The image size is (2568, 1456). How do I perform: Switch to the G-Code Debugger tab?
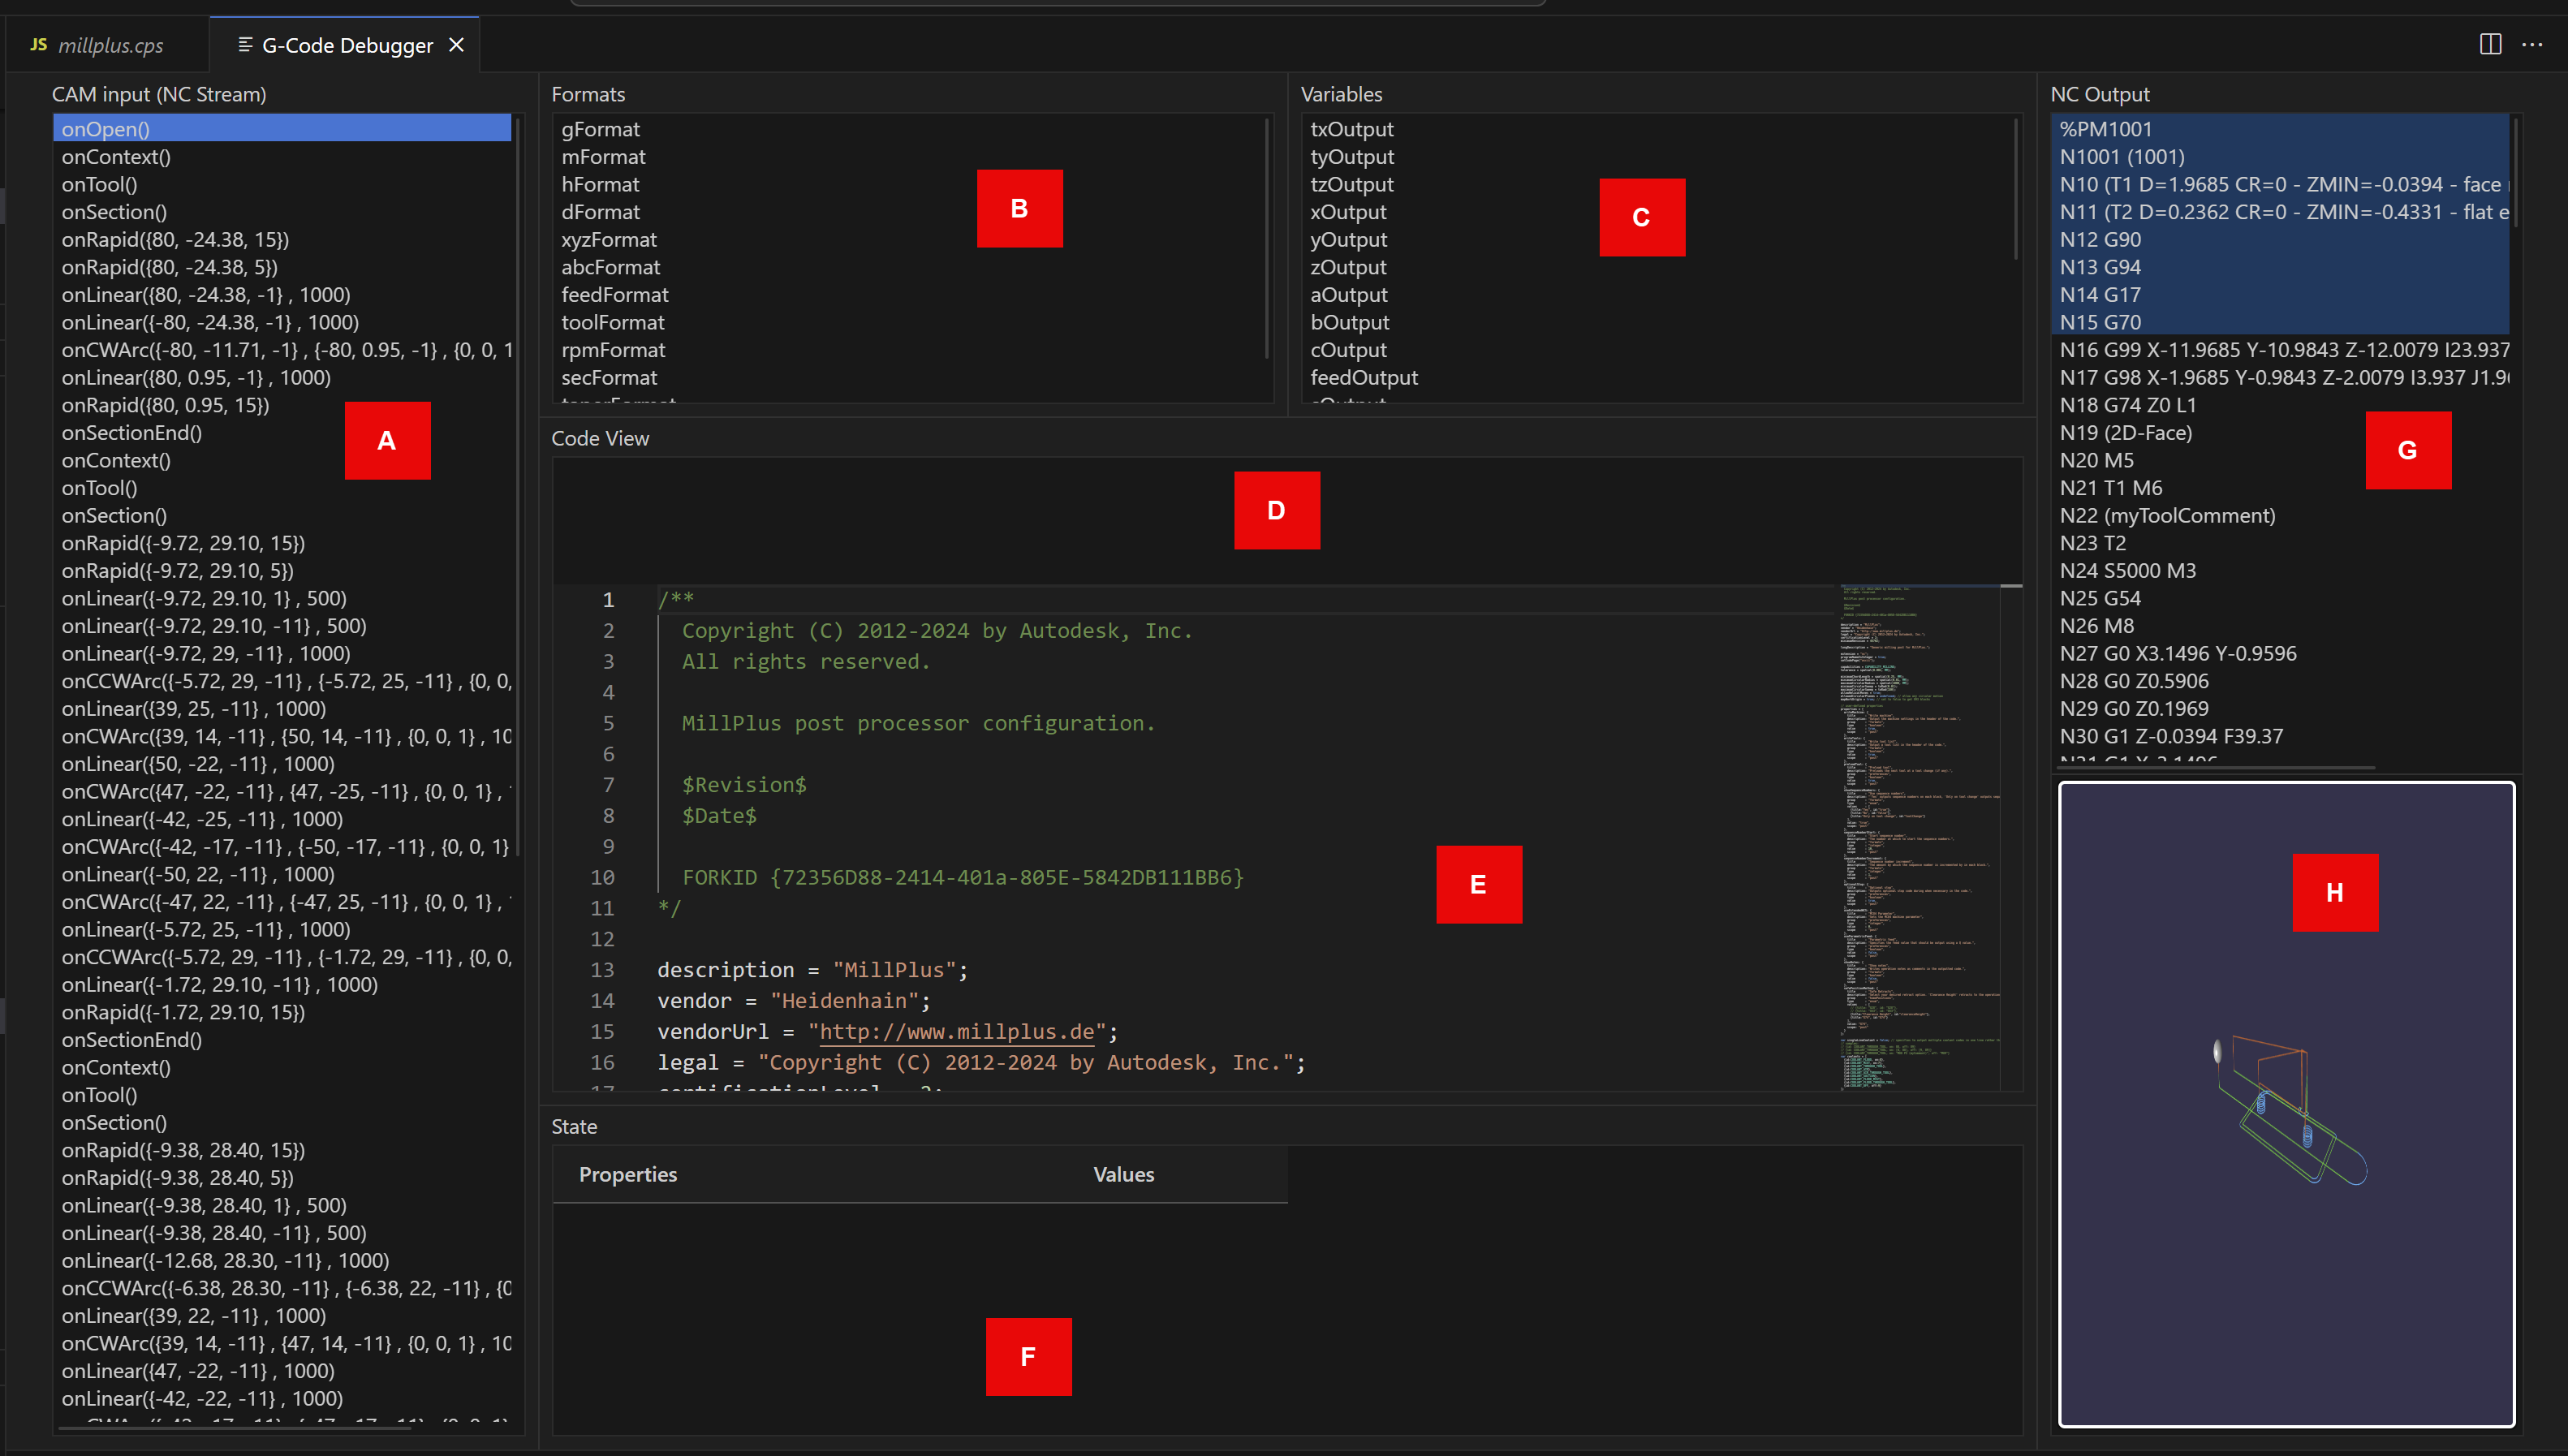click(x=346, y=44)
